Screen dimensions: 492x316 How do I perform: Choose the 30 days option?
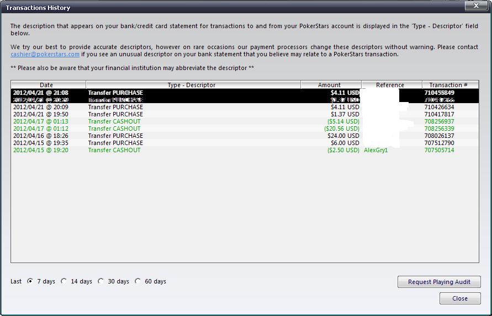click(x=100, y=281)
